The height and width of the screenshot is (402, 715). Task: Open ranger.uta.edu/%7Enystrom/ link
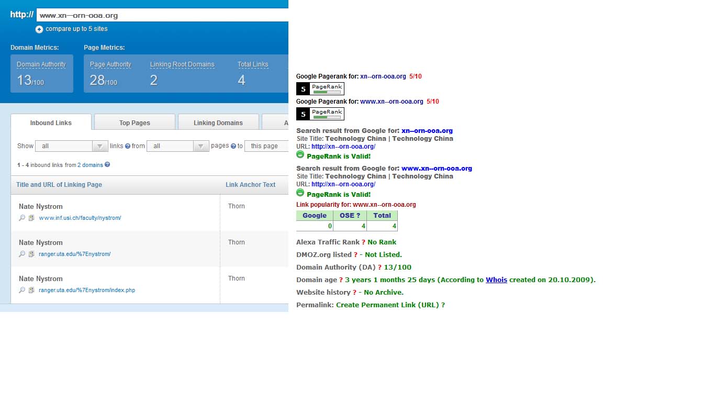pyautogui.click(x=75, y=254)
